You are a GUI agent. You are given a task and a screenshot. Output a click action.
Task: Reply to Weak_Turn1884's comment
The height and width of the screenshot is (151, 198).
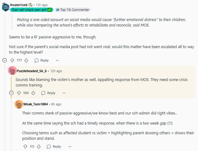pos(54,146)
